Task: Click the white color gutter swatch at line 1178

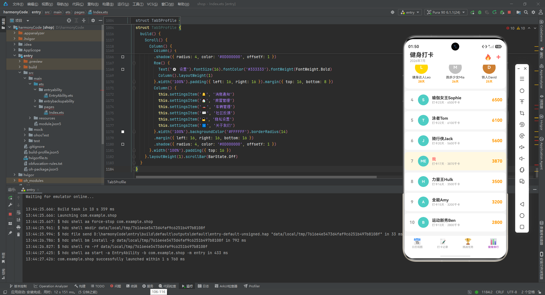Action: coord(123,132)
